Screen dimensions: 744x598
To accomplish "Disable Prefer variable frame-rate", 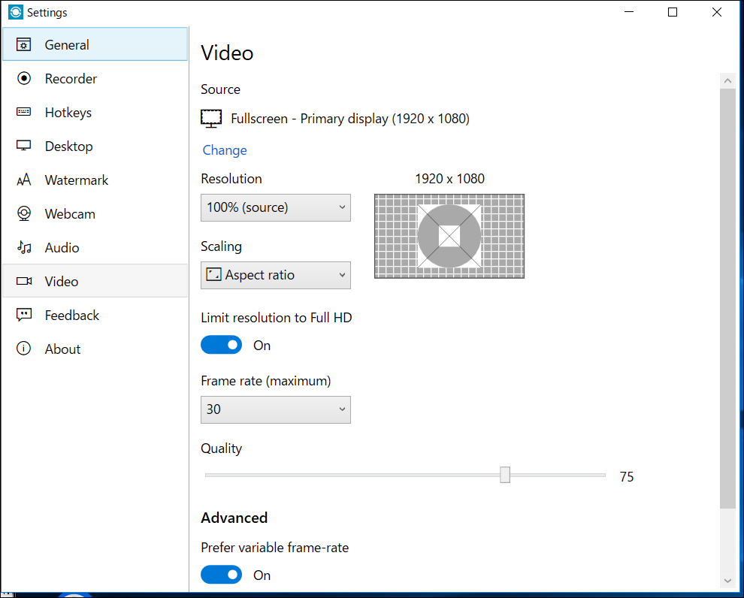I will (221, 574).
